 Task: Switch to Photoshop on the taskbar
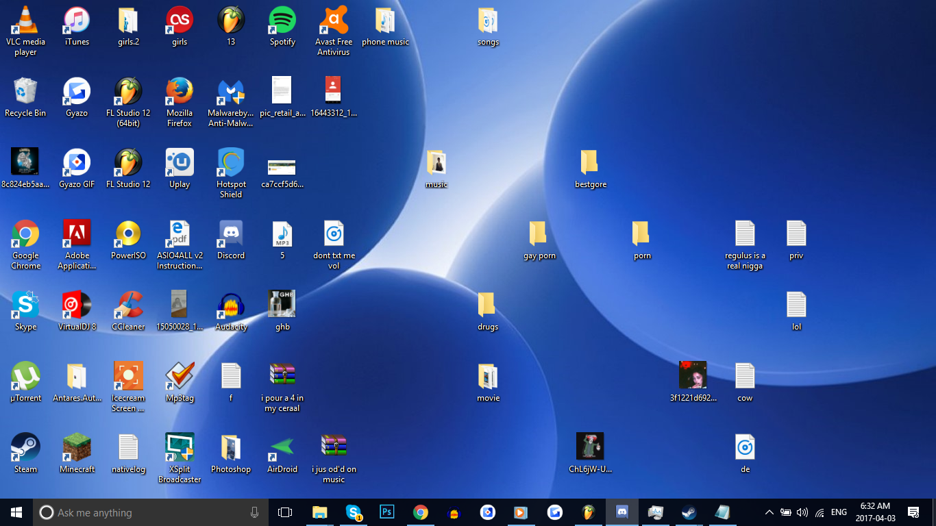click(386, 512)
